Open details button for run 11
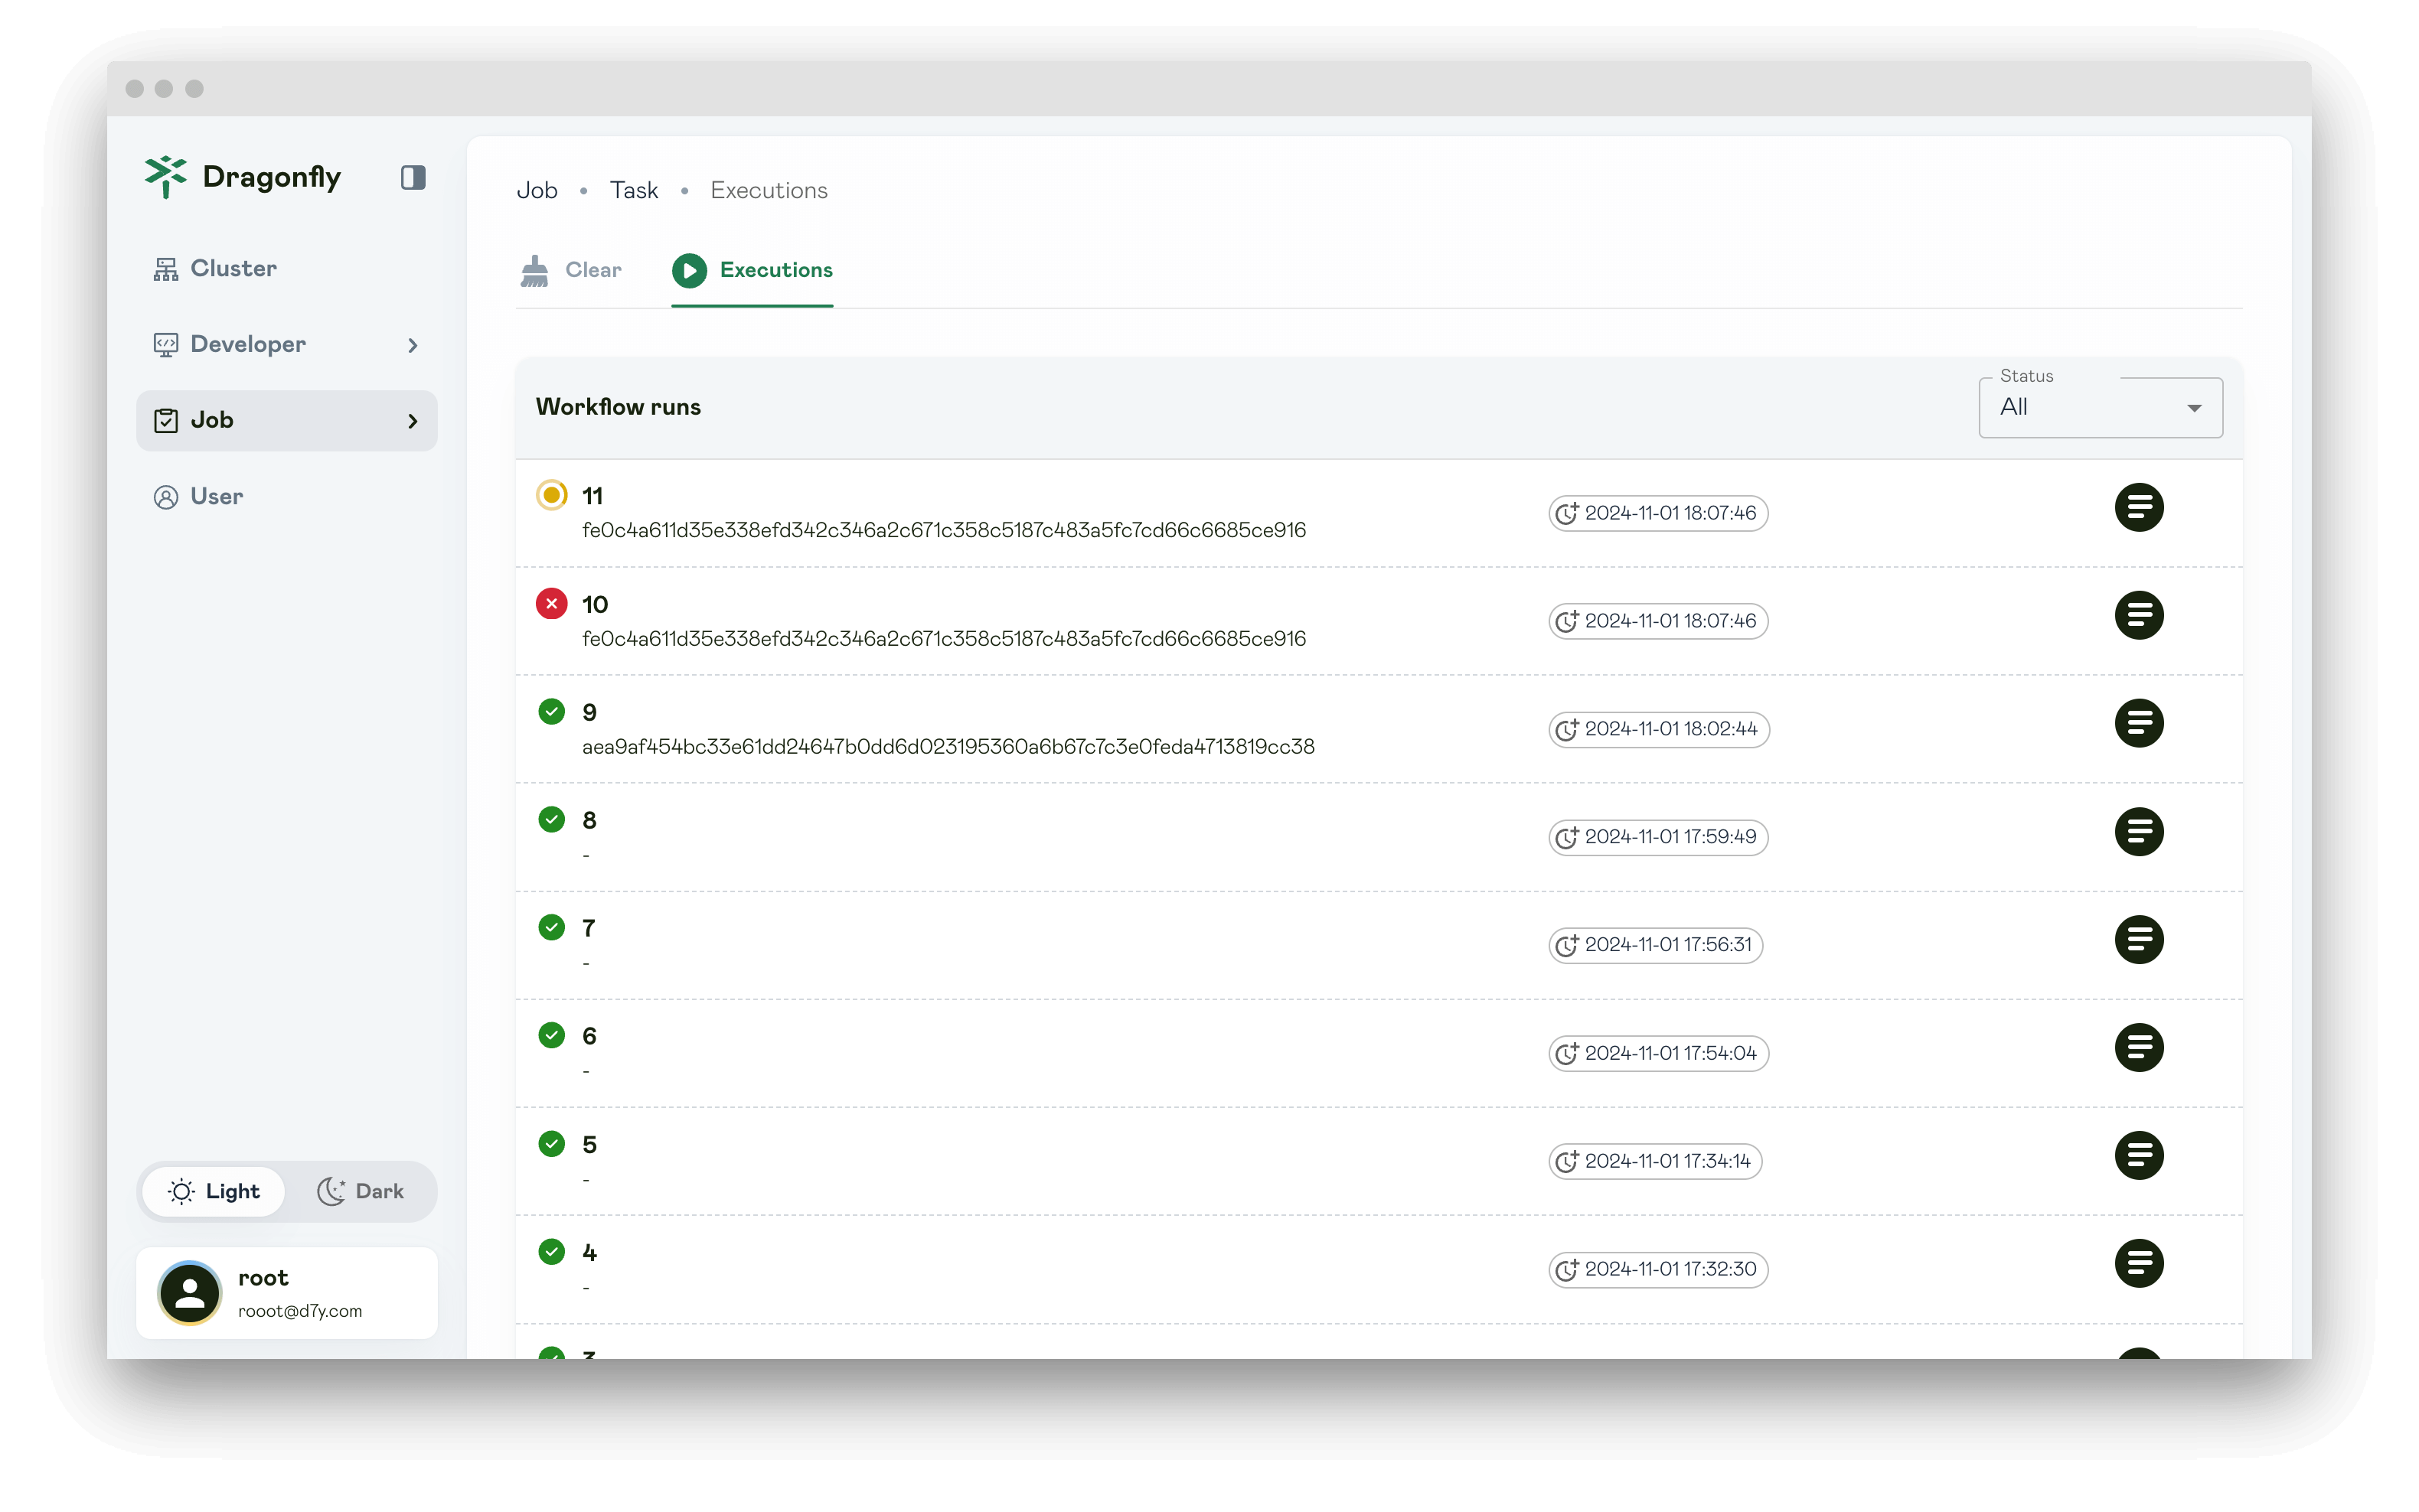 [2139, 508]
